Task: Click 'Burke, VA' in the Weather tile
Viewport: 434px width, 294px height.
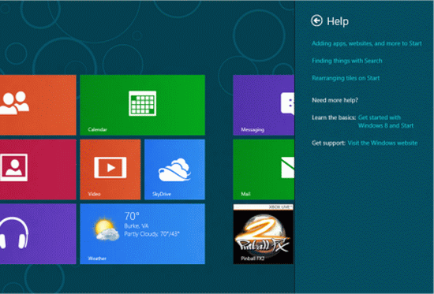Action: pyautogui.click(x=136, y=225)
